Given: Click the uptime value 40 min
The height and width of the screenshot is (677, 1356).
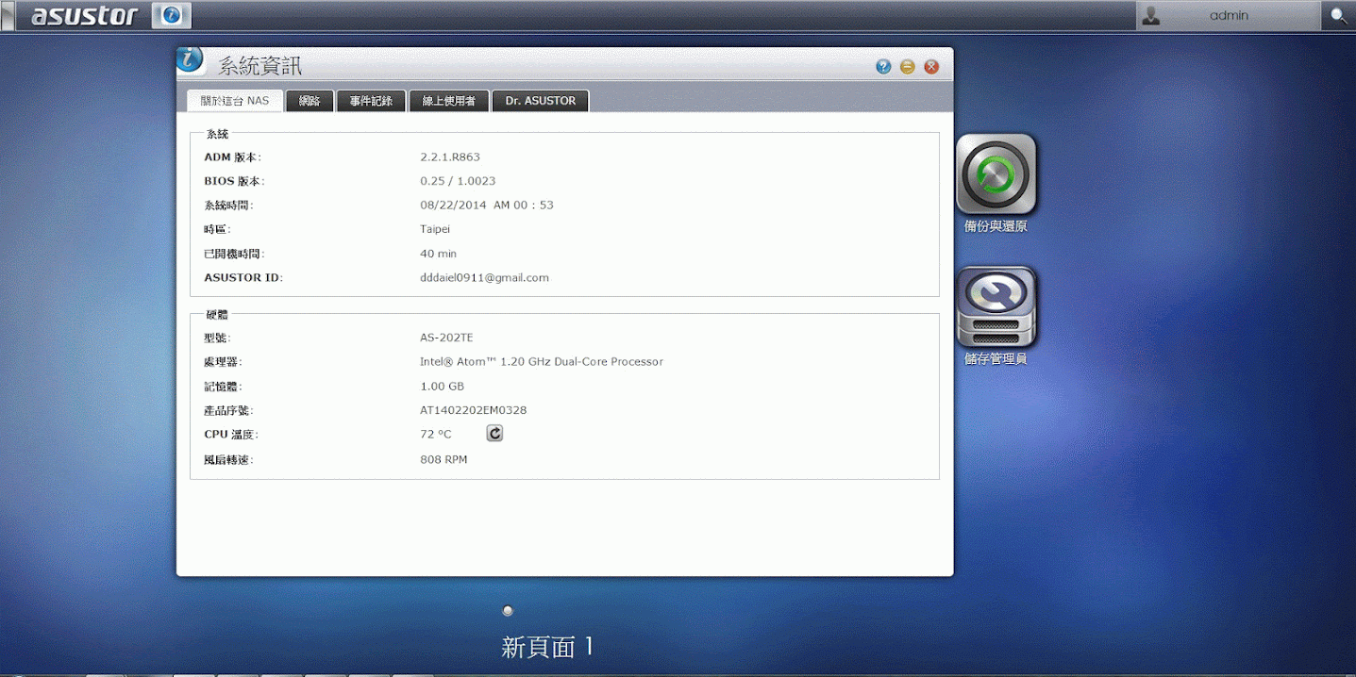Looking at the screenshot, I should point(438,254).
